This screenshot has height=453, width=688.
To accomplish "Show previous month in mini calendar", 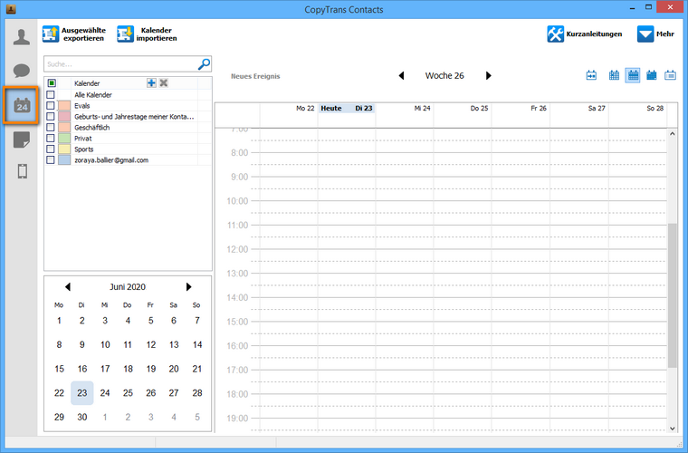I will tap(68, 286).
